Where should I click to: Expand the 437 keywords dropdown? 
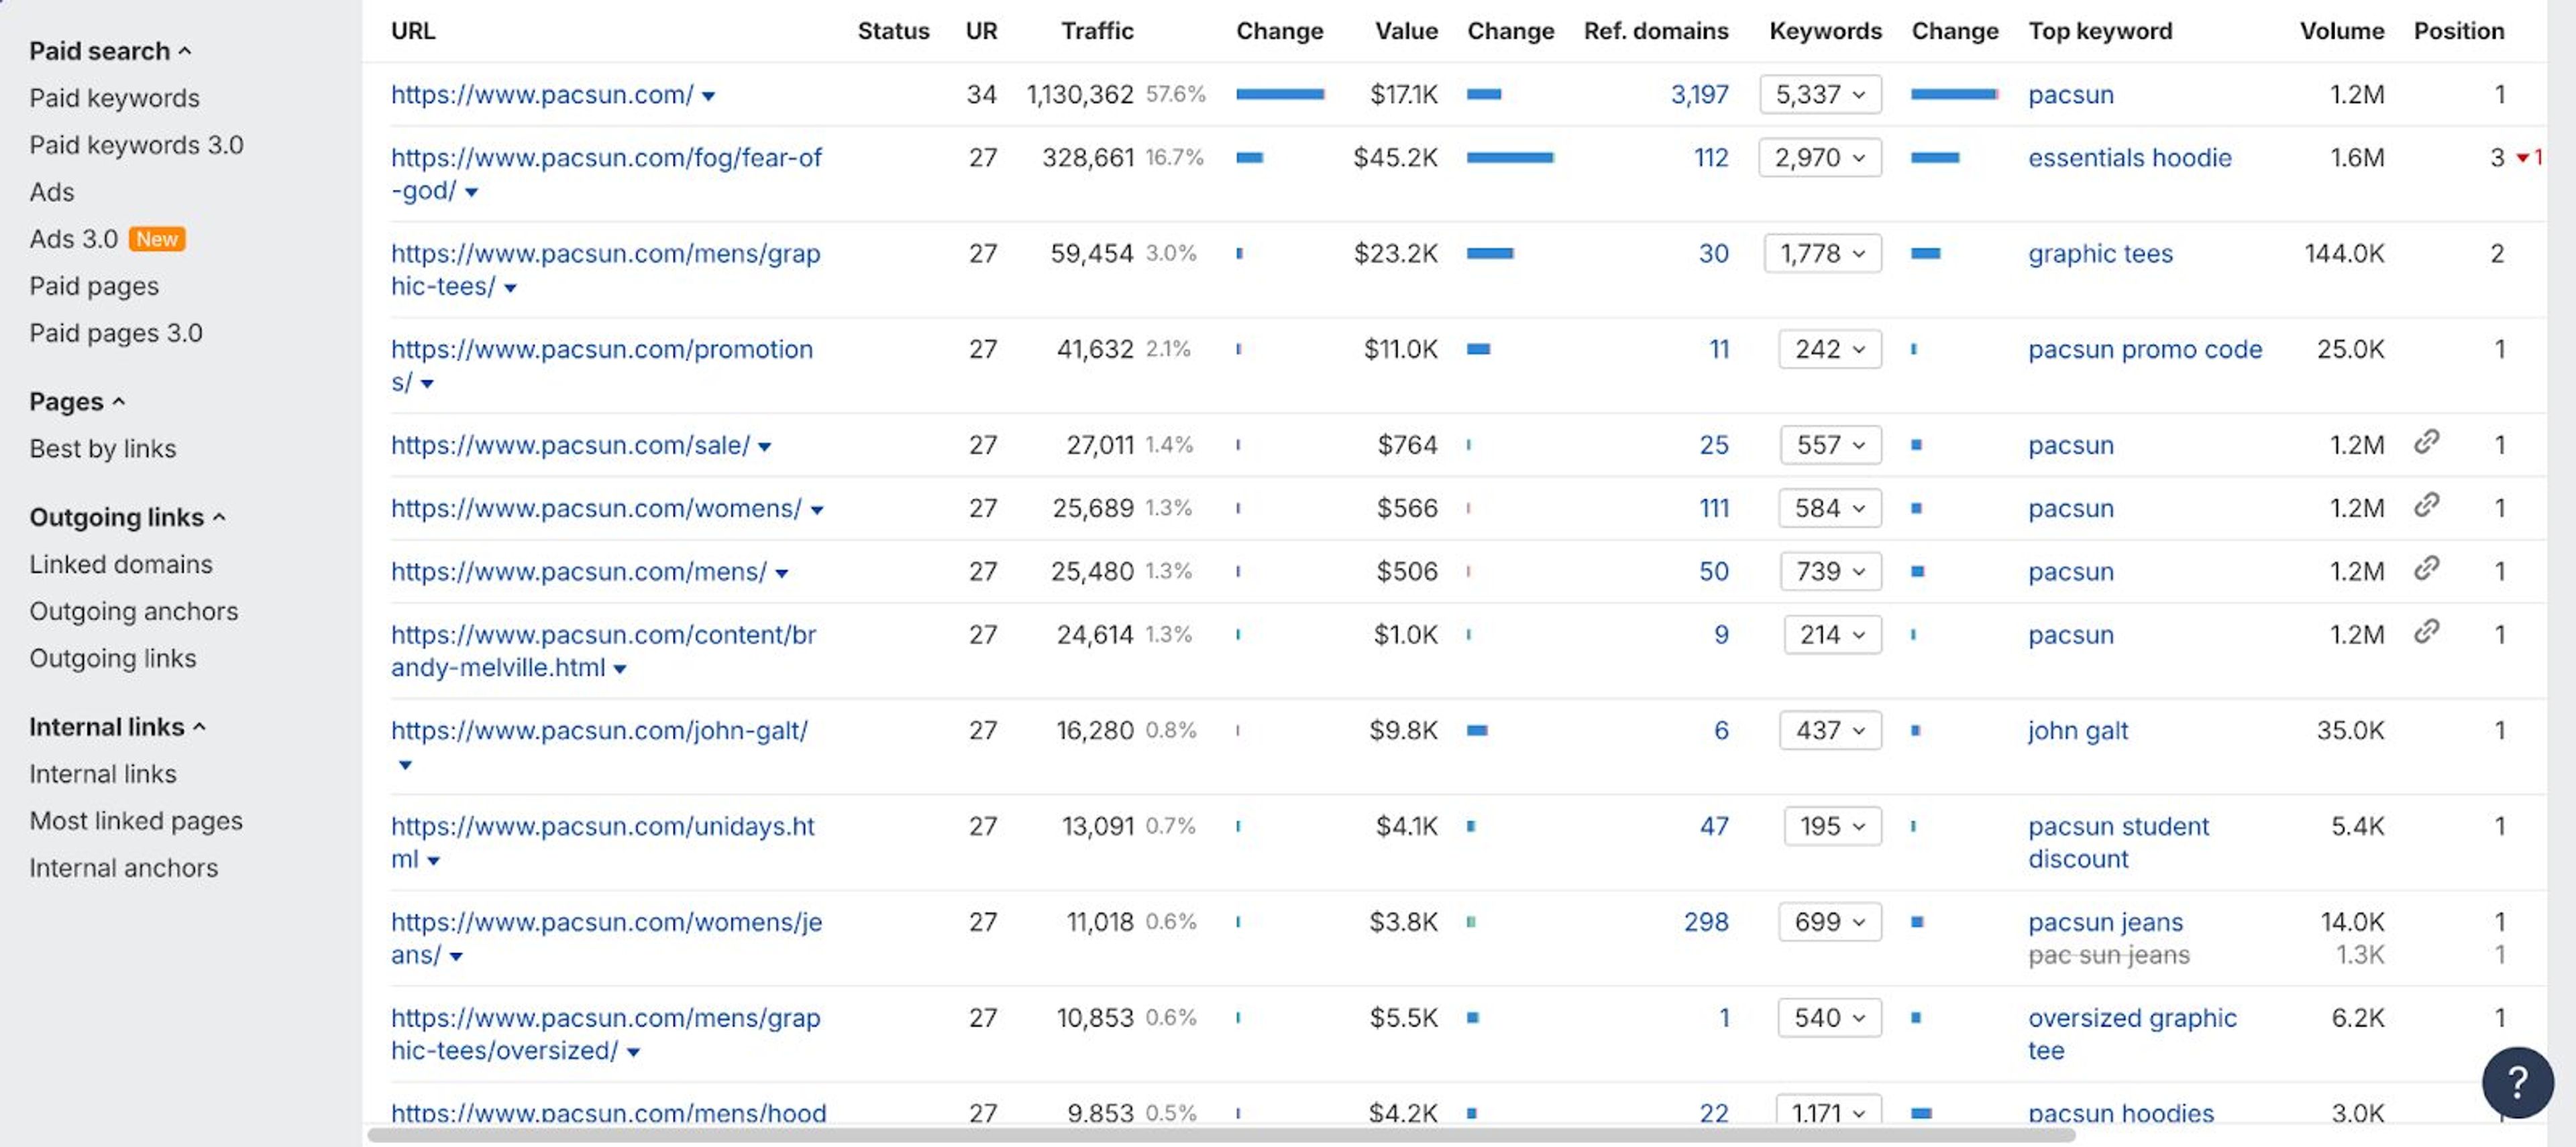[1831, 730]
